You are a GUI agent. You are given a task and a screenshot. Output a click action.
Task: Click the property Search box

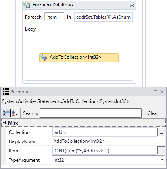coord(90,113)
